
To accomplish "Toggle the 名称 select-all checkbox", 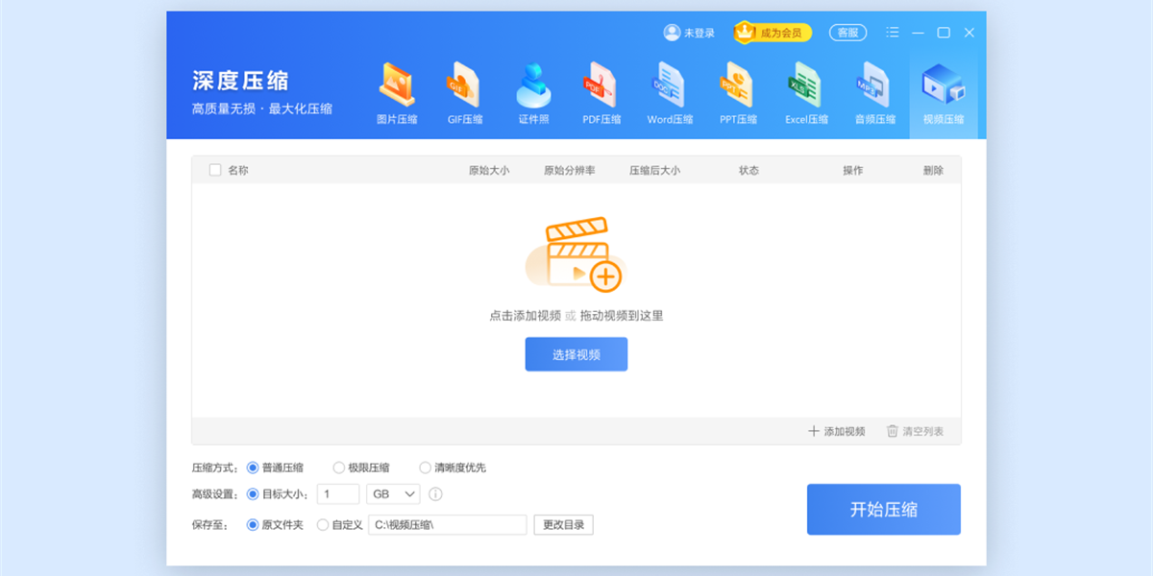I will click(215, 169).
